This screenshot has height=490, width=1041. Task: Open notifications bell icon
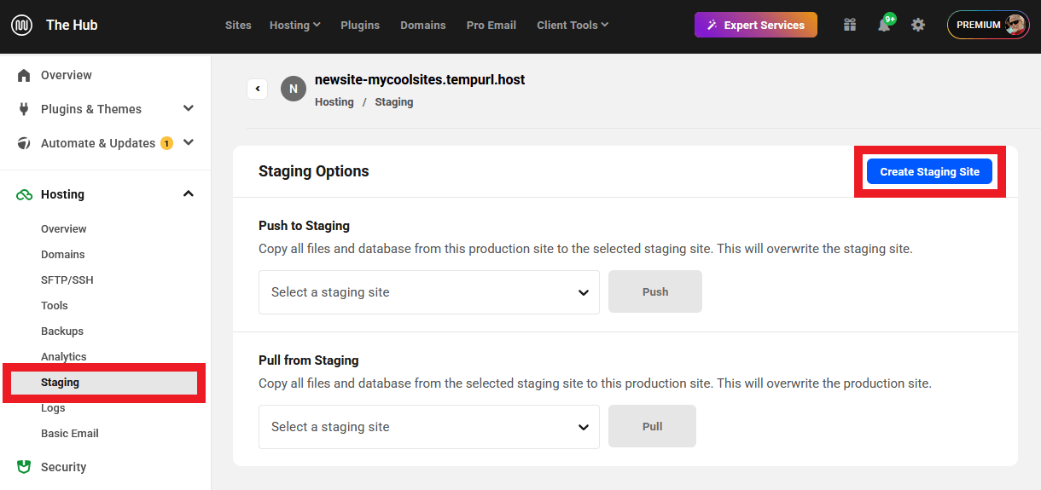884,25
